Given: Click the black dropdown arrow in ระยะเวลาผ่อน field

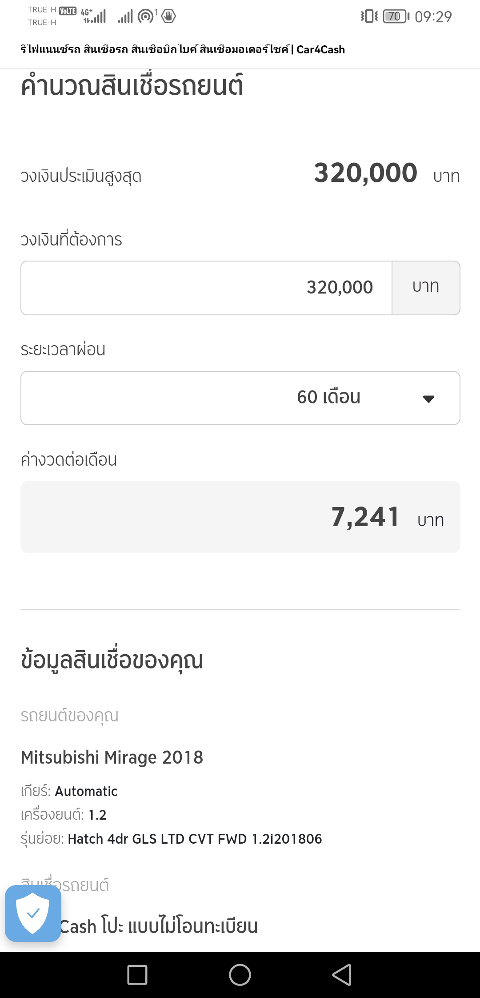Looking at the screenshot, I should (428, 398).
